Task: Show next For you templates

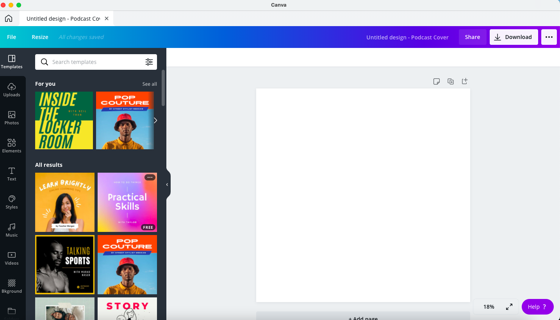Action: [x=155, y=120]
